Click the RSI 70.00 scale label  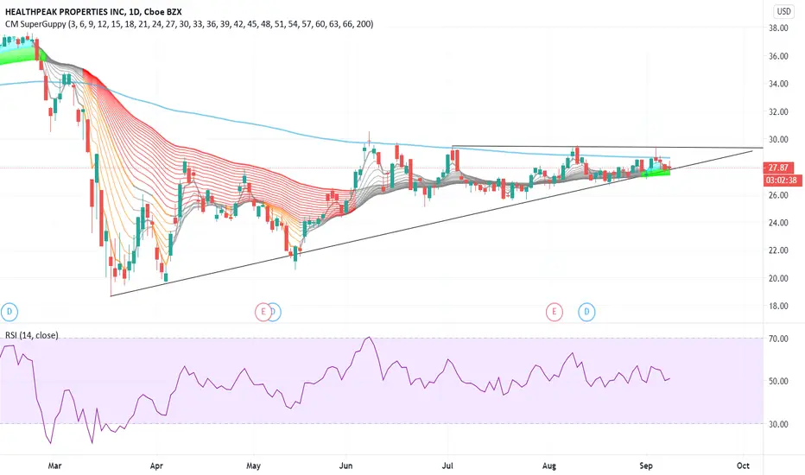778,339
